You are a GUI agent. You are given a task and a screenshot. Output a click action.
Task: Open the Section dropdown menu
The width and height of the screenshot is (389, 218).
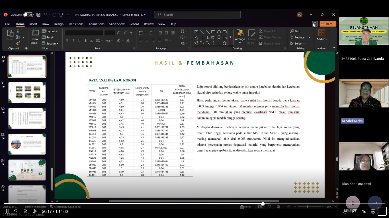(50, 43)
